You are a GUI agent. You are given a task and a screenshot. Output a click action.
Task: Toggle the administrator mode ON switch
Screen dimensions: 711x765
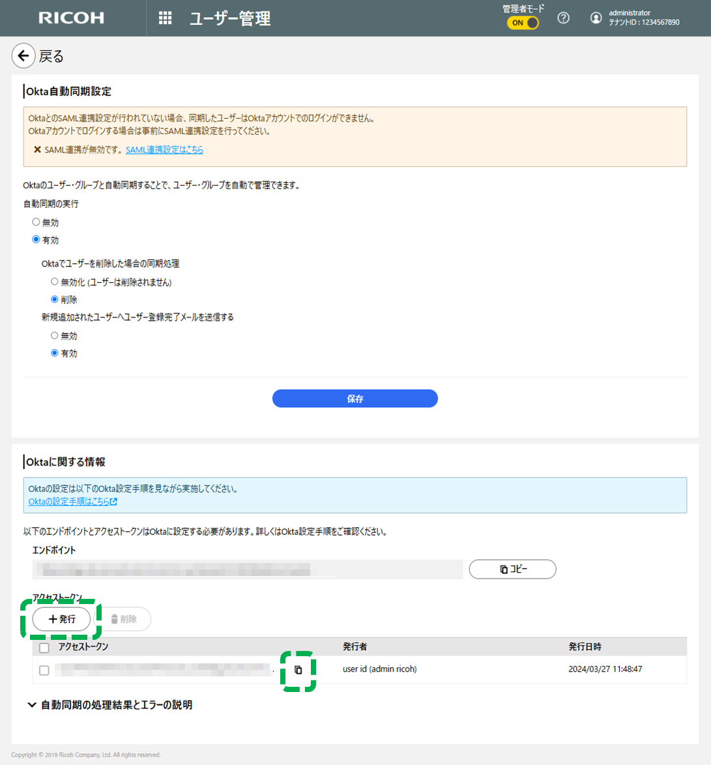523,23
